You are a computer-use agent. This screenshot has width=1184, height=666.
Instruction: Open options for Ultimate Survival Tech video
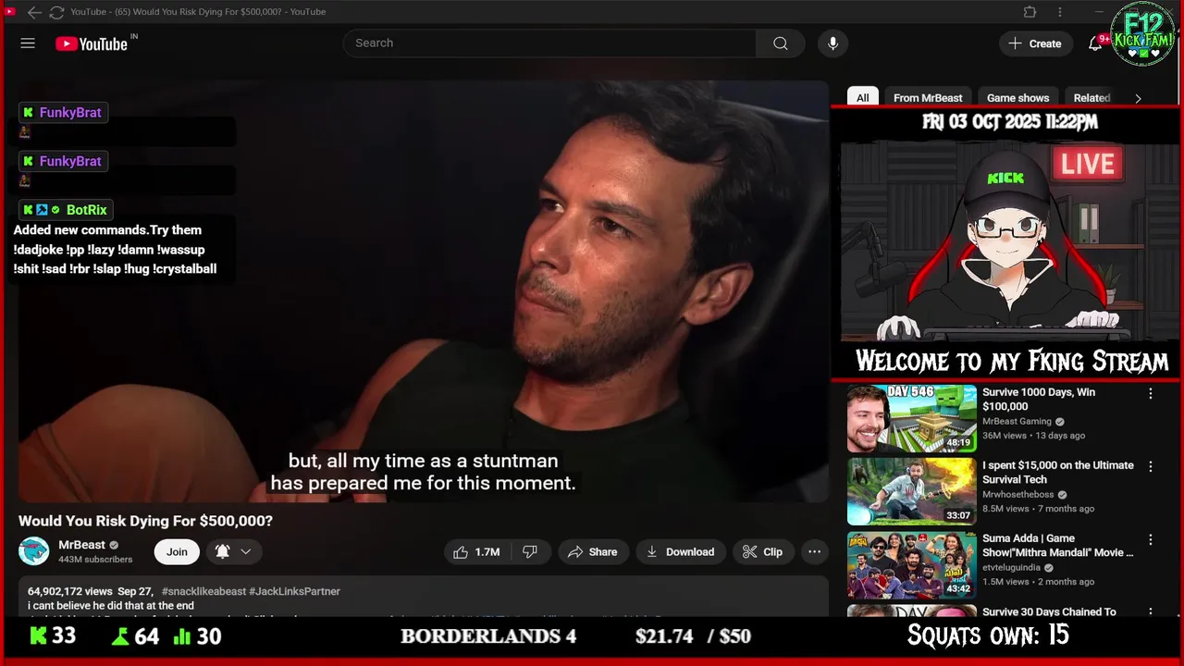1151,466
